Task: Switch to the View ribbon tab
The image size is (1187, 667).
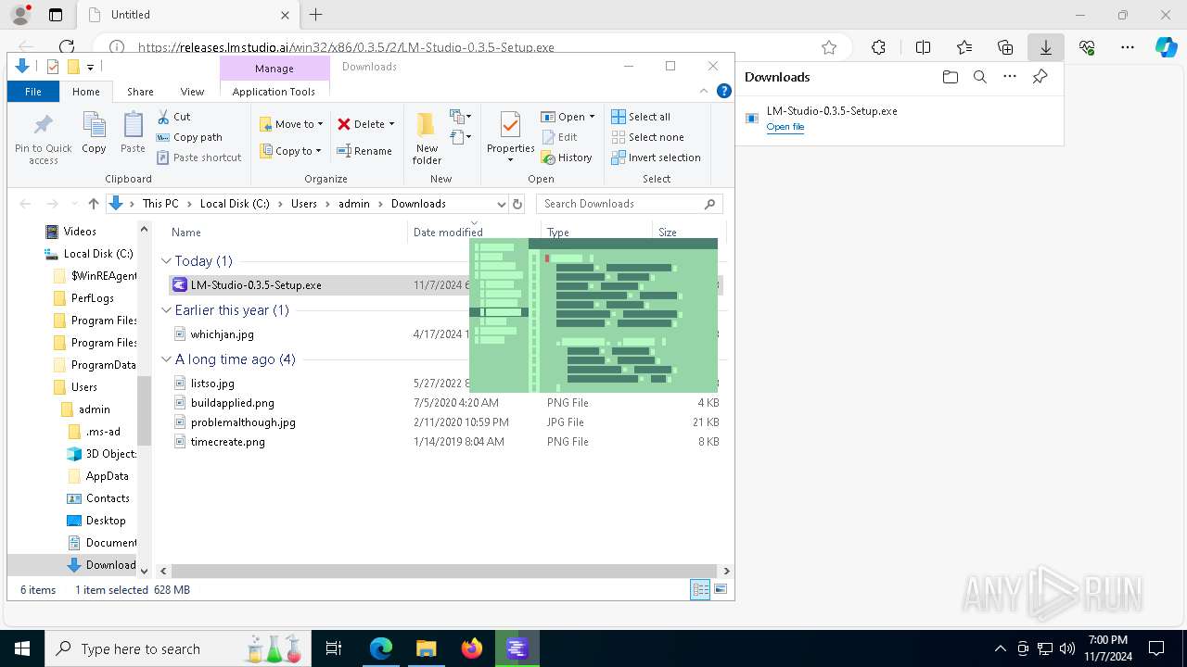Action: (x=192, y=92)
